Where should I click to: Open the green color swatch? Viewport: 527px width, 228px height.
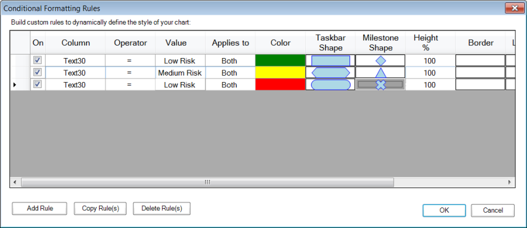pyautogui.click(x=280, y=61)
